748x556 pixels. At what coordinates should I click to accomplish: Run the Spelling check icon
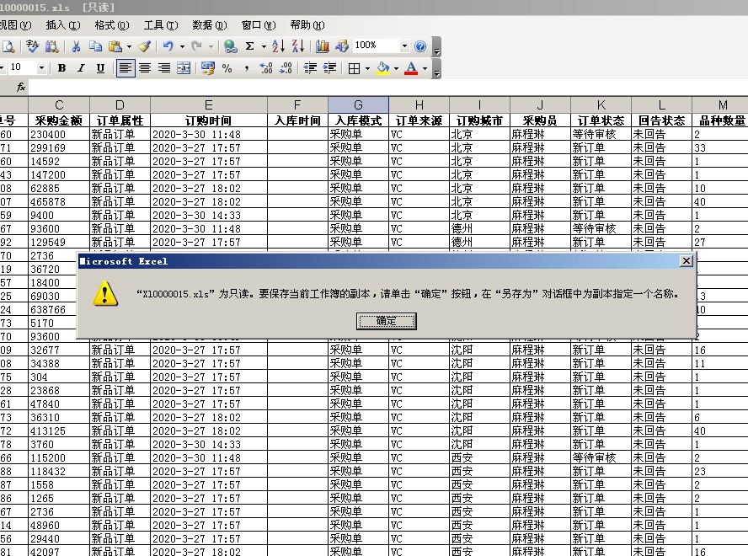[32, 45]
